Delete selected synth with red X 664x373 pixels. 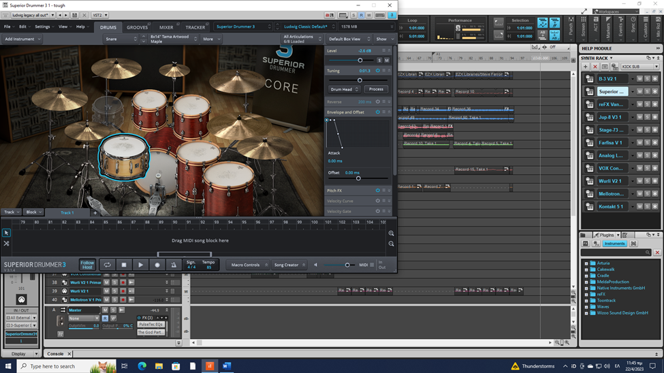coord(595,67)
